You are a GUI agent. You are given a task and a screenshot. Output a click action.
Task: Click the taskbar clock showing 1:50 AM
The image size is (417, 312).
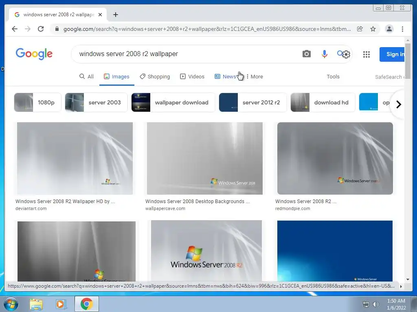[x=396, y=304]
